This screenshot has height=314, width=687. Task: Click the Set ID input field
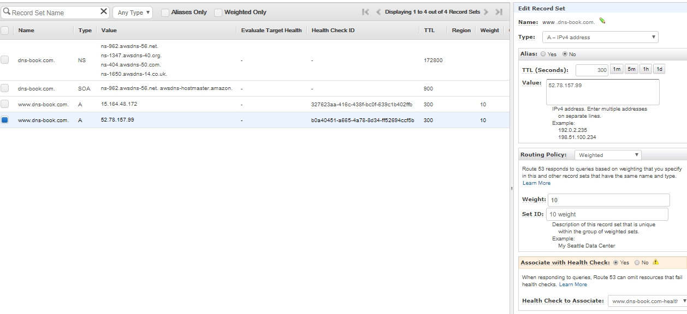pyautogui.click(x=607, y=214)
